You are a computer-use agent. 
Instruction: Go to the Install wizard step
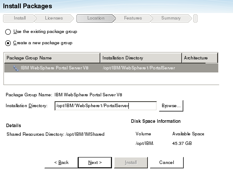pos(20,18)
